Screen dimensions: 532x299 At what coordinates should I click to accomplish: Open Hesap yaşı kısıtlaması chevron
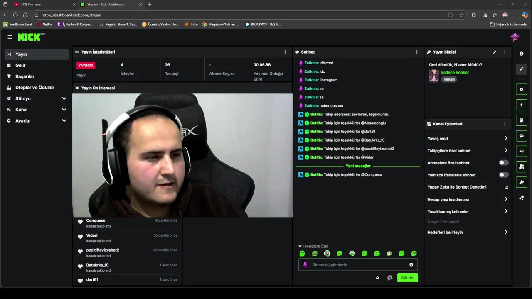506,199
